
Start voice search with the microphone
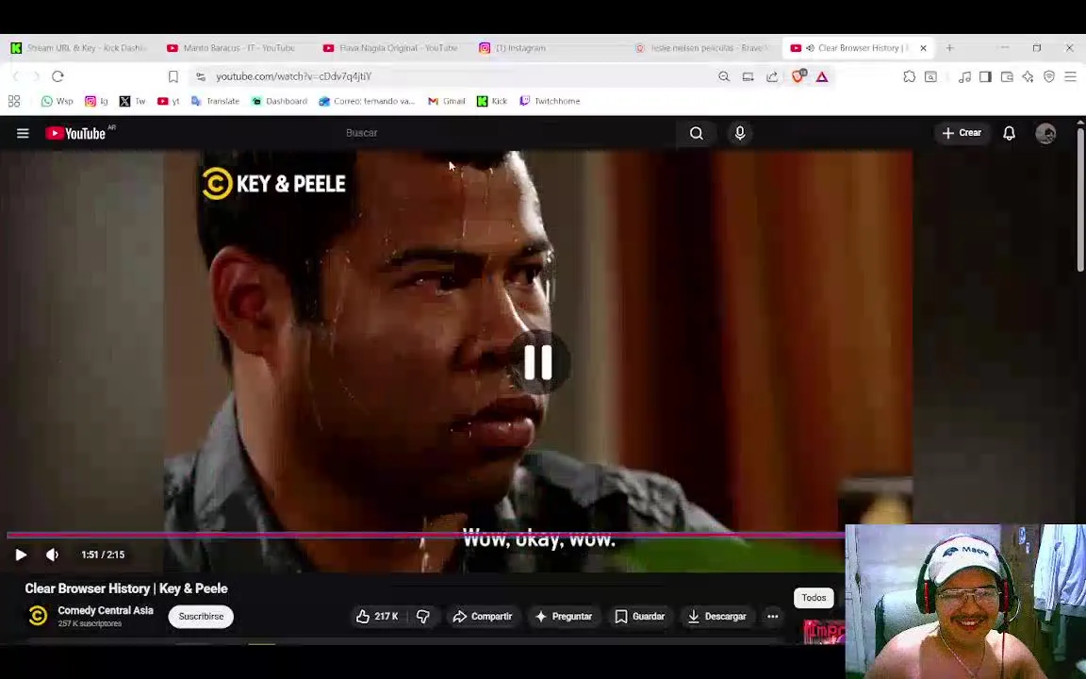tap(740, 133)
